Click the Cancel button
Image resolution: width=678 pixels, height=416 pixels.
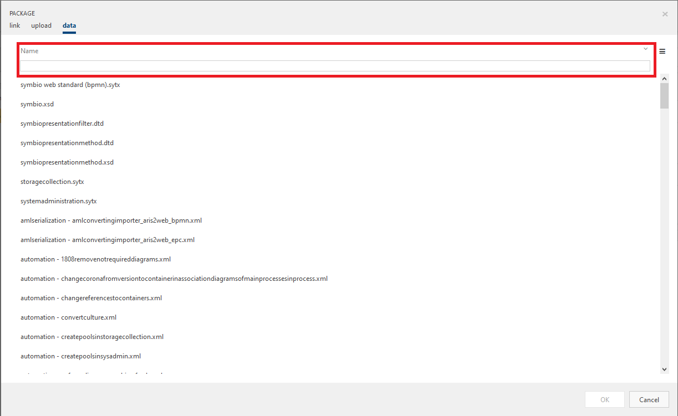pyautogui.click(x=649, y=399)
